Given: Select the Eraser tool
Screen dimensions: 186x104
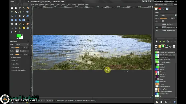Looking at the screenshot, I should [28, 24].
